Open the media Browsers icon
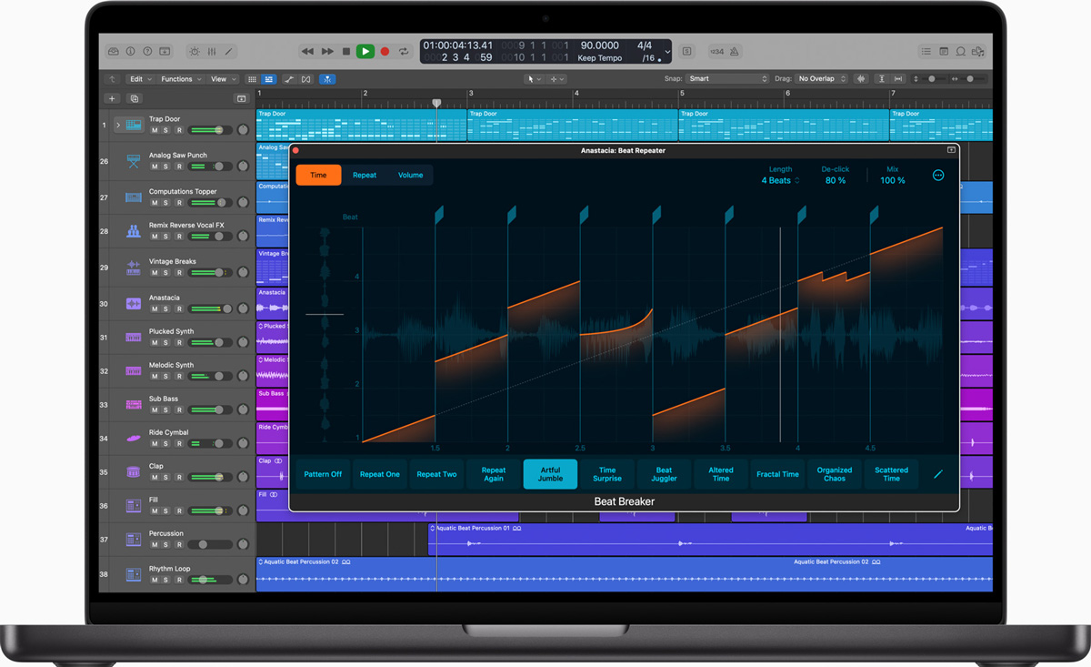This screenshot has width=1091, height=667. pyautogui.click(x=978, y=52)
